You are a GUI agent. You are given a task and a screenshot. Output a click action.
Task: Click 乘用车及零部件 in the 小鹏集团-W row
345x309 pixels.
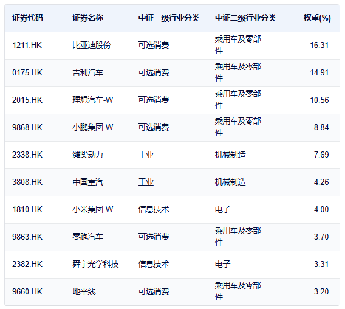[x=238, y=127]
